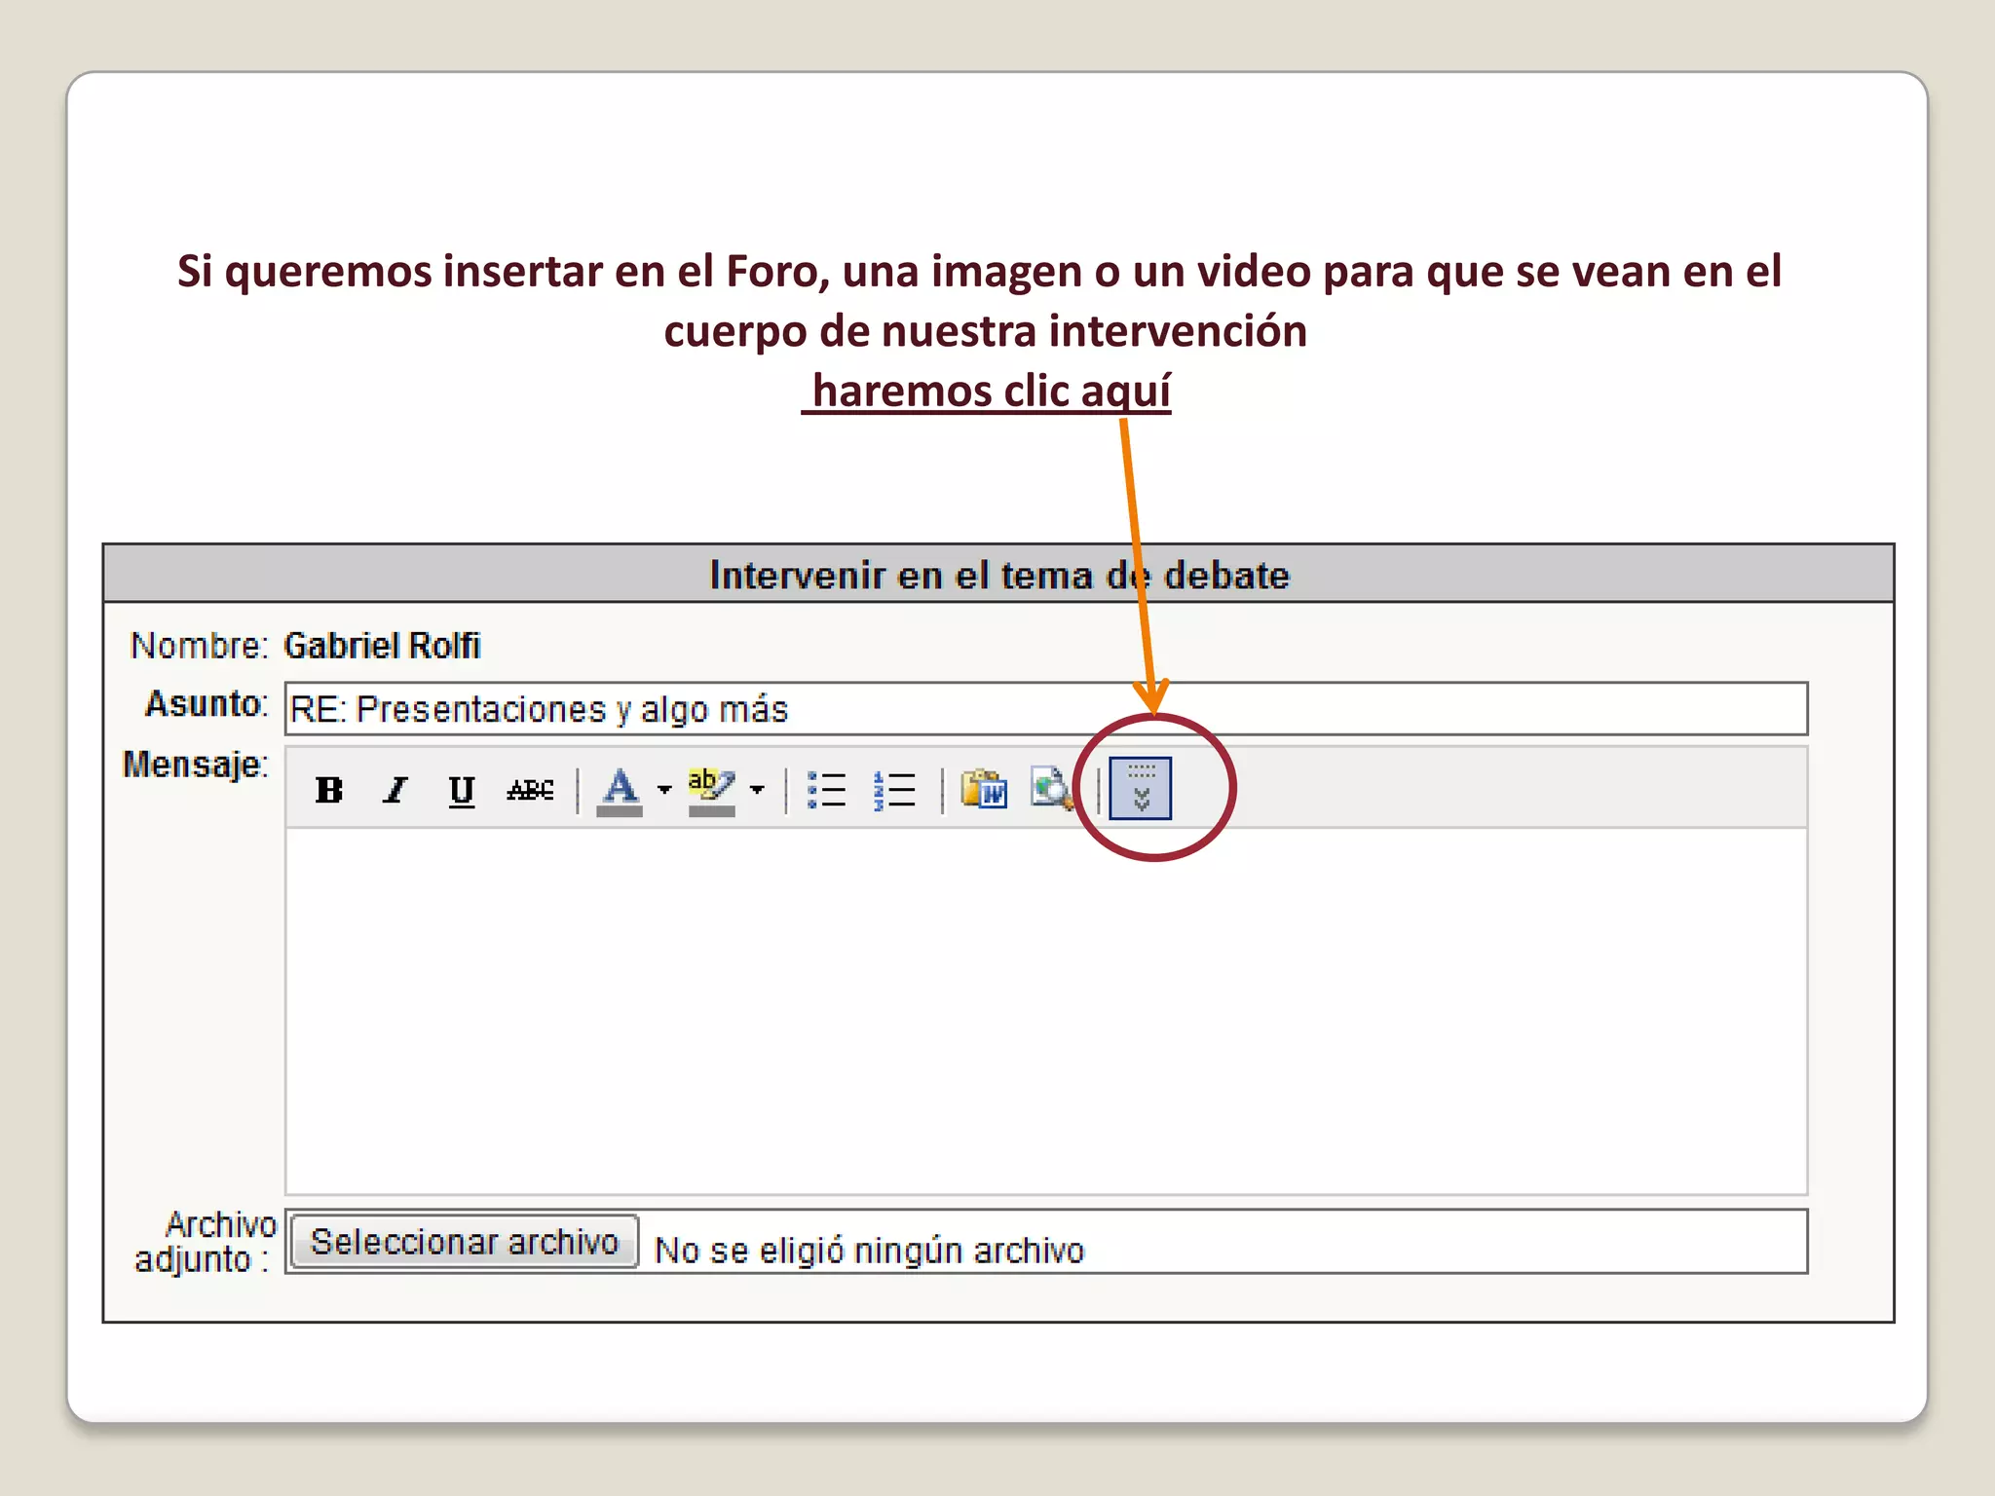Click the text color A icon
Viewport: 1995px width, 1496px height.
point(620,785)
